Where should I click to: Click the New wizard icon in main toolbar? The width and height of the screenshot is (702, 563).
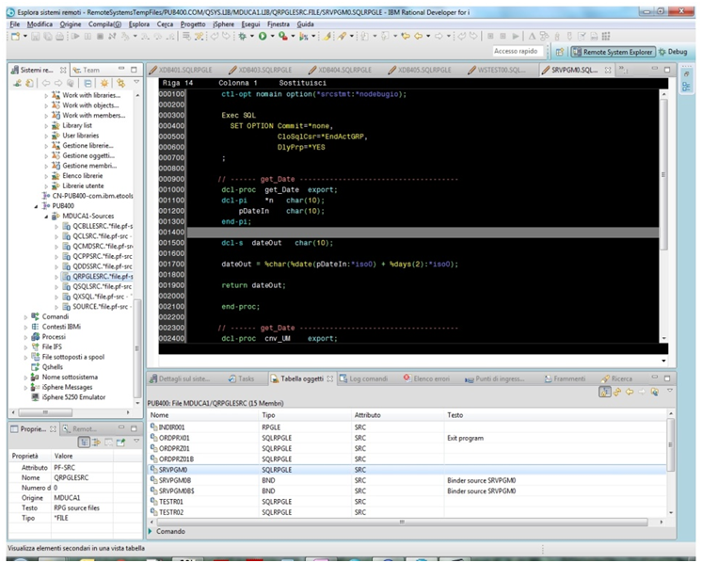click(x=15, y=37)
